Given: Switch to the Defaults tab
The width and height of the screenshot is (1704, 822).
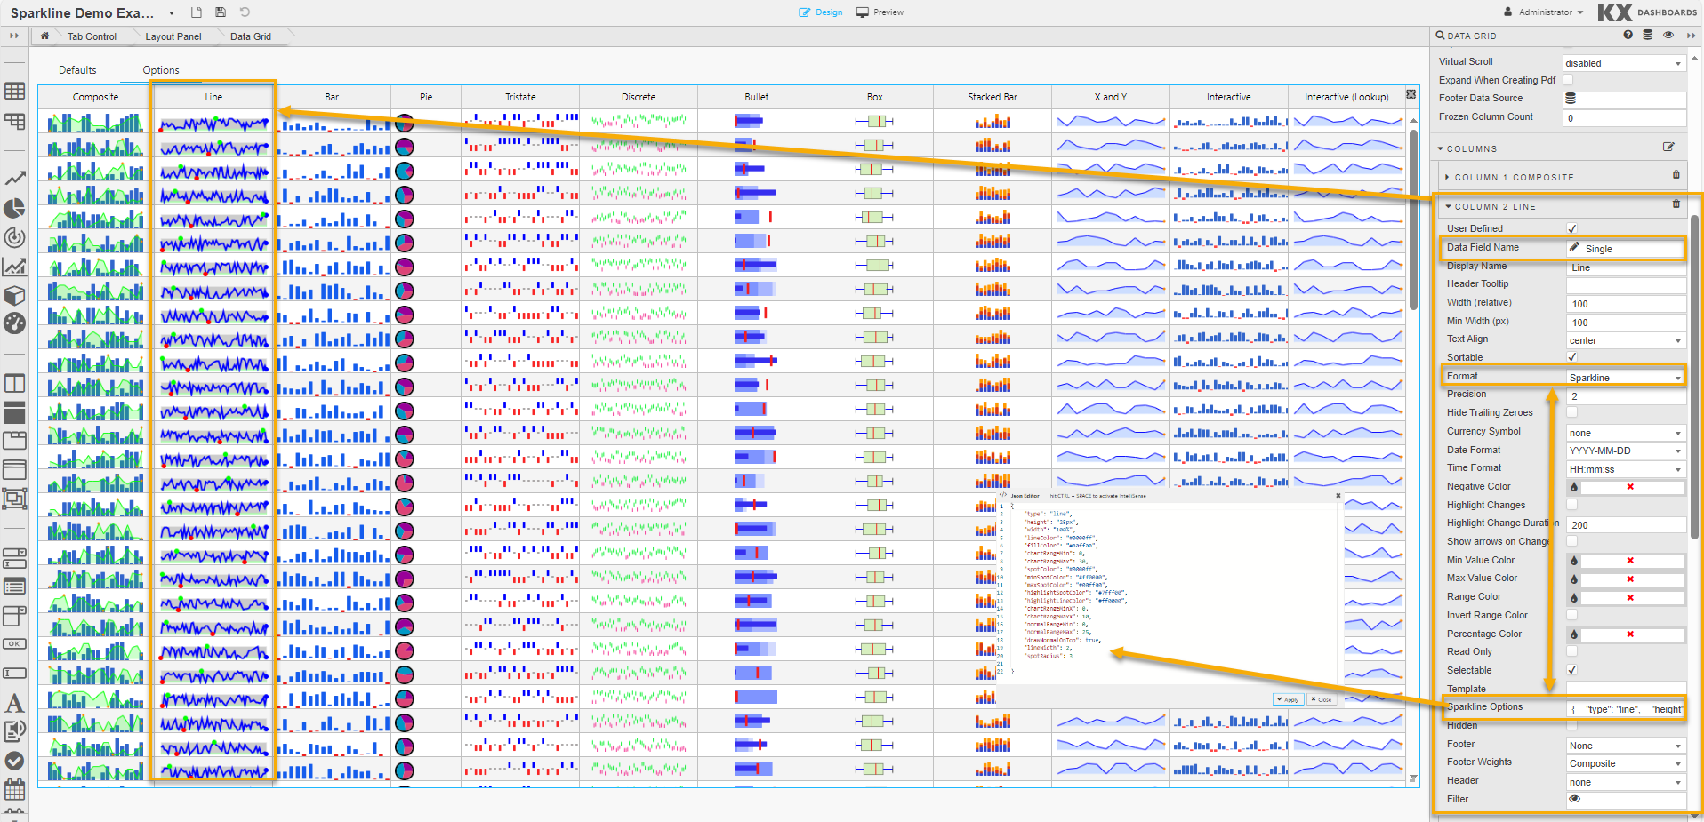Looking at the screenshot, I should (x=77, y=70).
